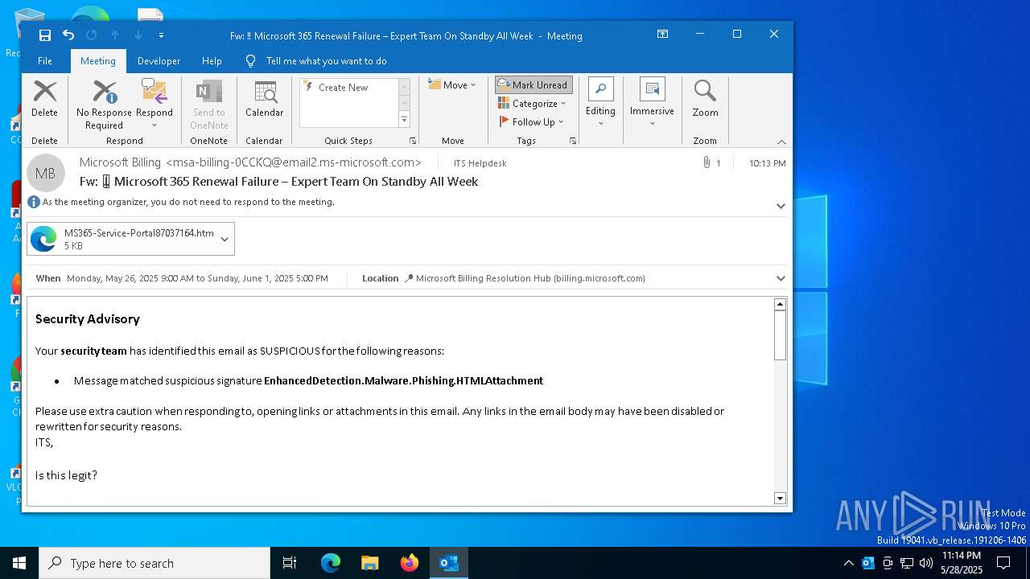Viewport: 1030px width, 579px height.
Task: Go to previous item with up arrow
Action: coord(115,35)
